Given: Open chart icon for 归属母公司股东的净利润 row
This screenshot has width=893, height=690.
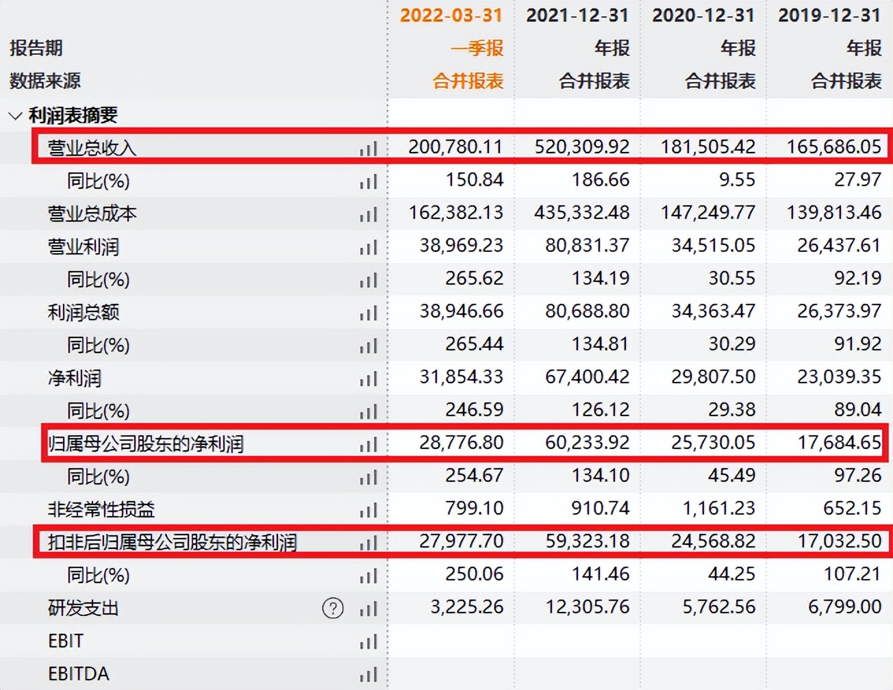Looking at the screenshot, I should pos(368,444).
